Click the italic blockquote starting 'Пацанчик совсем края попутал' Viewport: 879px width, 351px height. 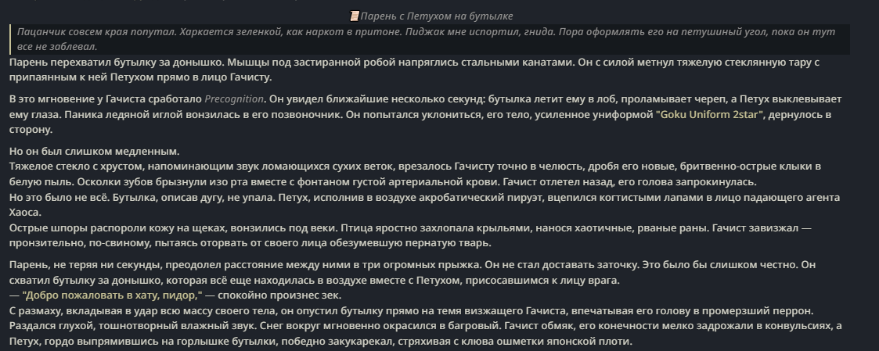click(x=430, y=39)
